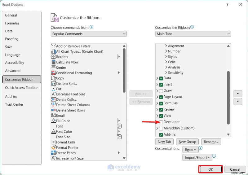Click the Copy command icon
The image size is (248, 175).
tap(53, 78)
